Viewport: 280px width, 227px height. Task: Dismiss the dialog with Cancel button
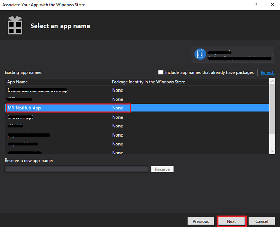262,221
